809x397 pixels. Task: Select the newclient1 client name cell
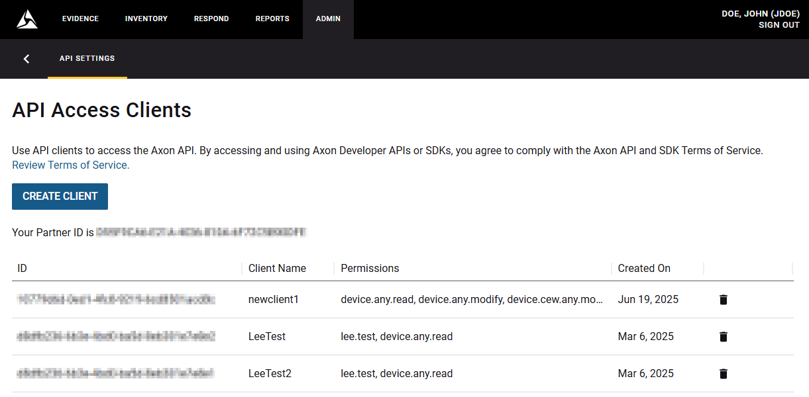pos(274,300)
